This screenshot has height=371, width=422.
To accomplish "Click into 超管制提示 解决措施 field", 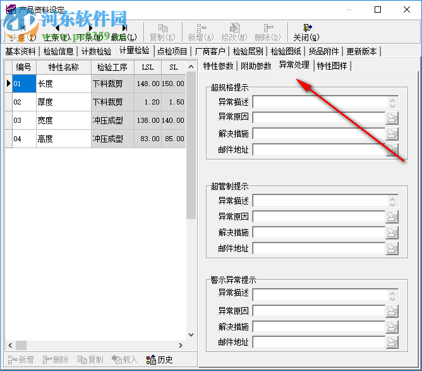I will pyautogui.click(x=319, y=233).
